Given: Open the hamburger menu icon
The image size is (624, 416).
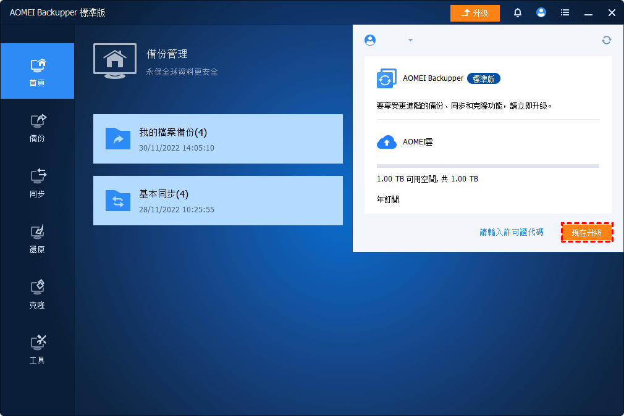Looking at the screenshot, I should [565, 13].
